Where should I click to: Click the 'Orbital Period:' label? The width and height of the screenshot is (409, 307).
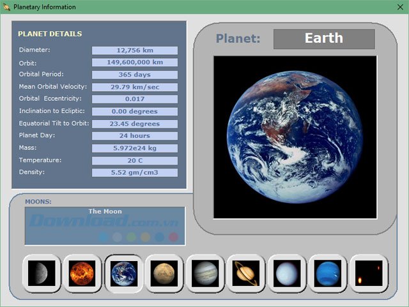[41, 74]
